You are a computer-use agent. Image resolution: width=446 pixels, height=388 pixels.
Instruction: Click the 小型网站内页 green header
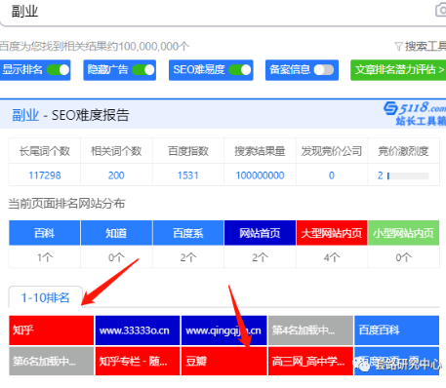403,233
